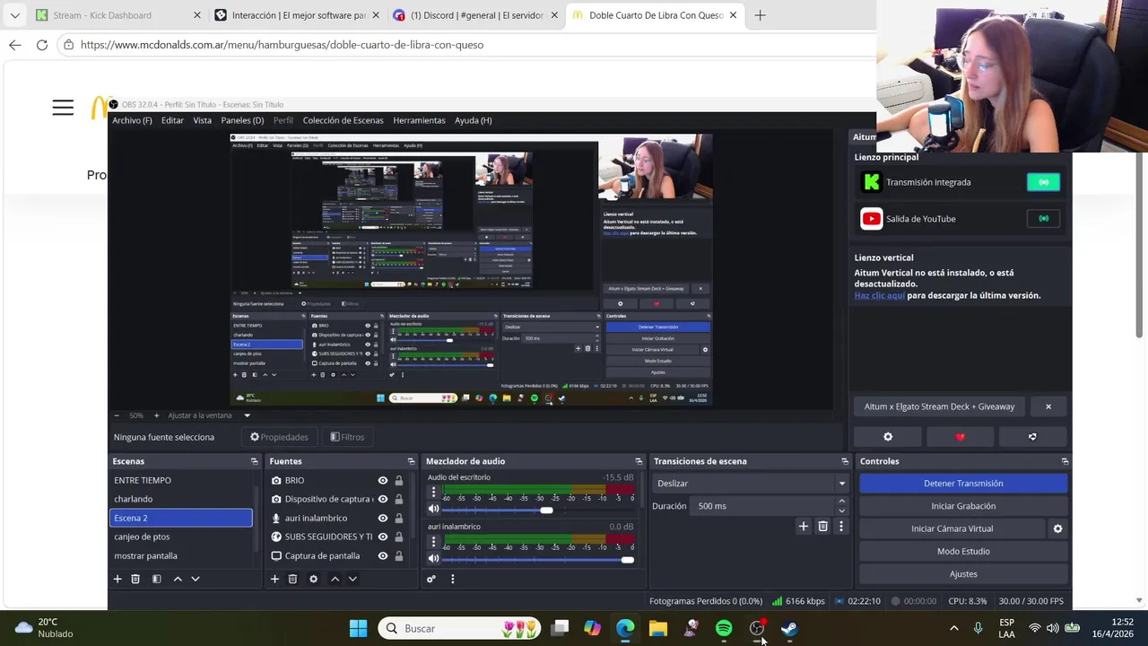Open transition properties three-dot menu

point(840,527)
